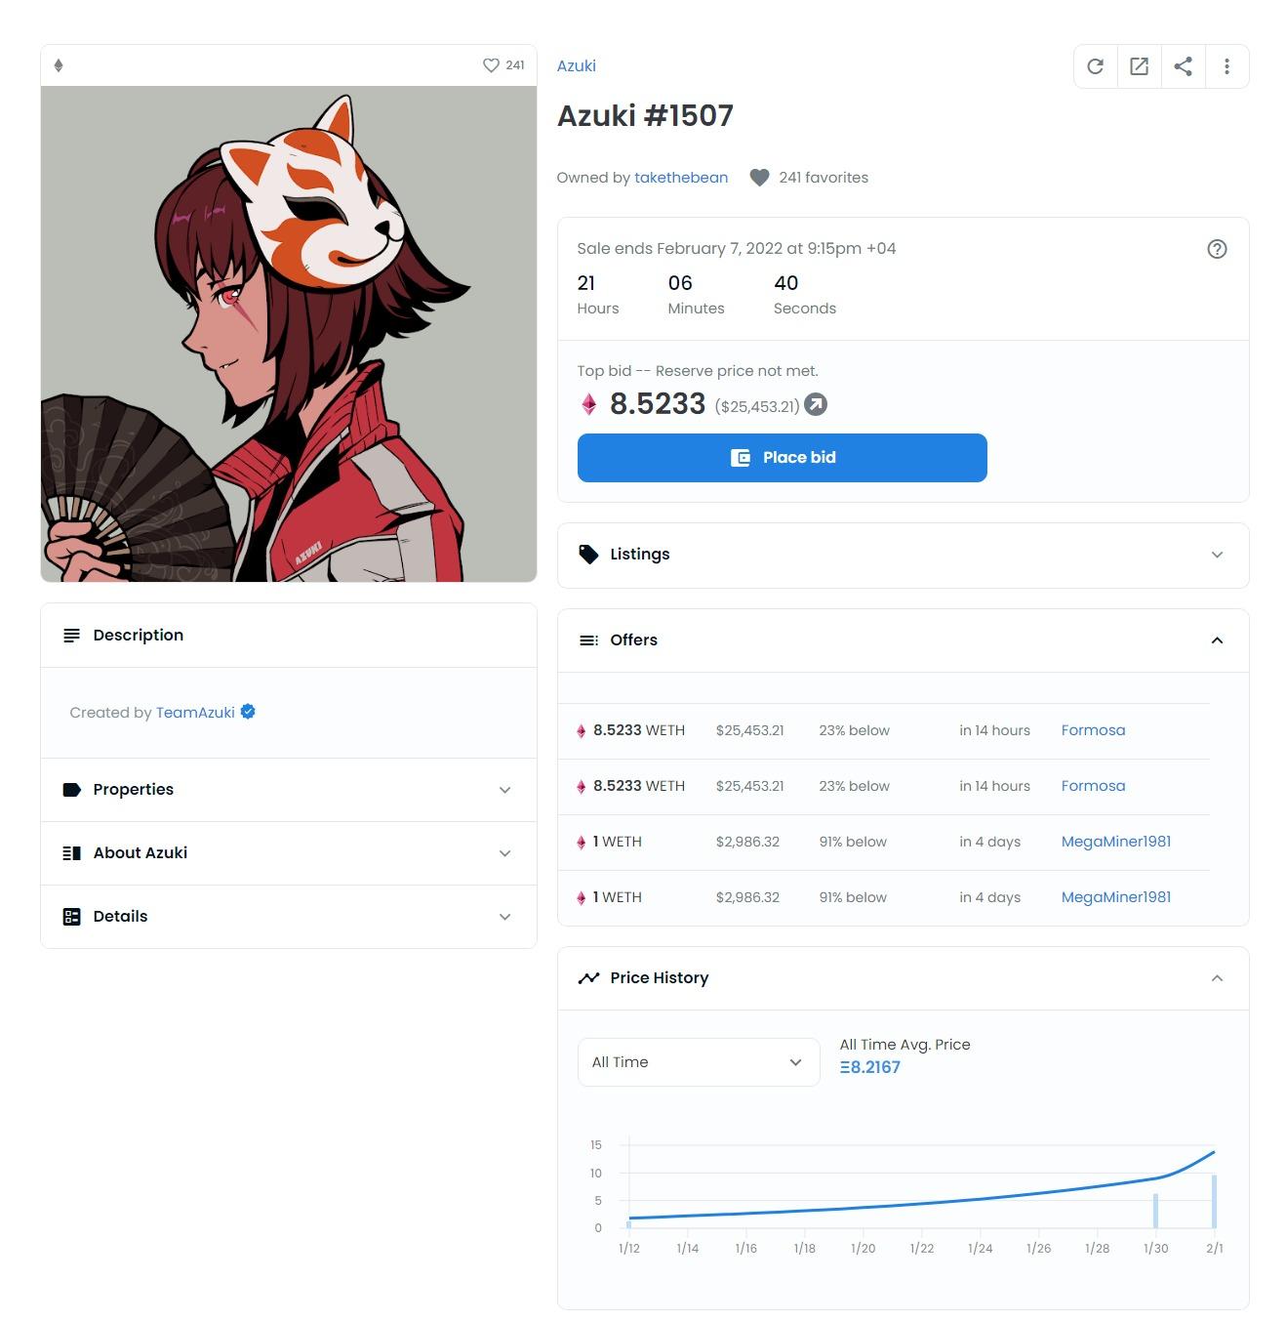Open the three-dot more options menu
This screenshot has width=1286, height=1321.
1226,66
